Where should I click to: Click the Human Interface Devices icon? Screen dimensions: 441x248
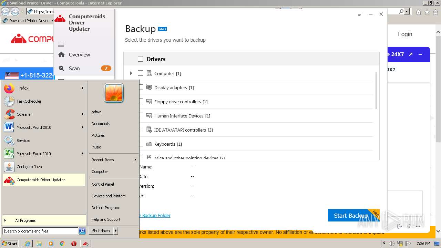pyautogui.click(x=149, y=116)
